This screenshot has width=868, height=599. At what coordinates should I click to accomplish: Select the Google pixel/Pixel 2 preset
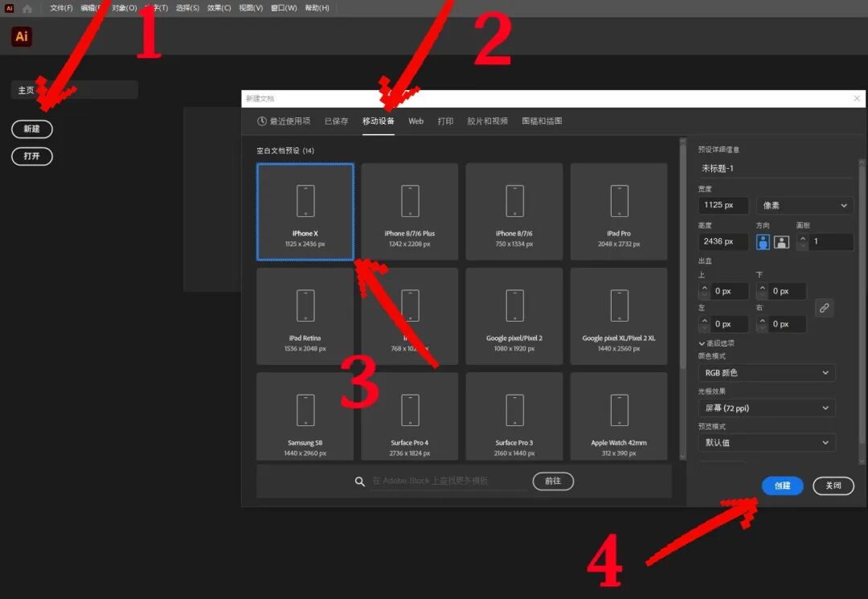click(514, 316)
